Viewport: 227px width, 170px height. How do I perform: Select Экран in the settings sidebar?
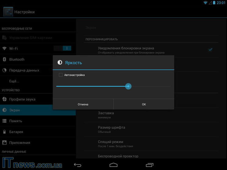(x=14, y=110)
